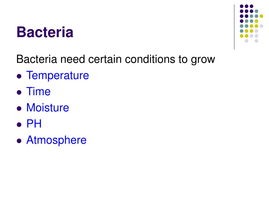Click the bullet dot beside Temperature
The image size is (269, 202).
point(19,76)
